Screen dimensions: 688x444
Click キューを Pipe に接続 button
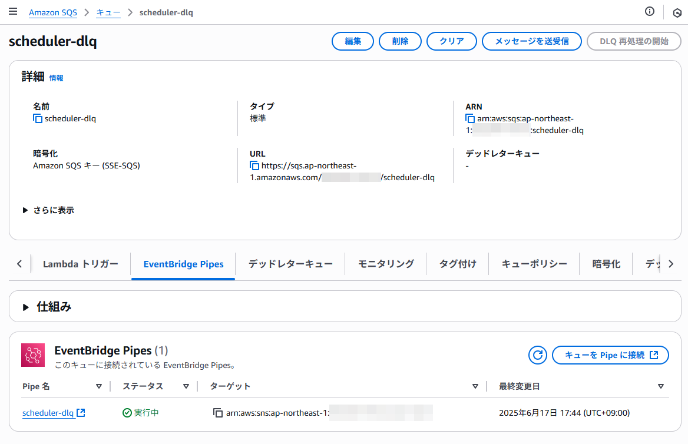tap(610, 355)
